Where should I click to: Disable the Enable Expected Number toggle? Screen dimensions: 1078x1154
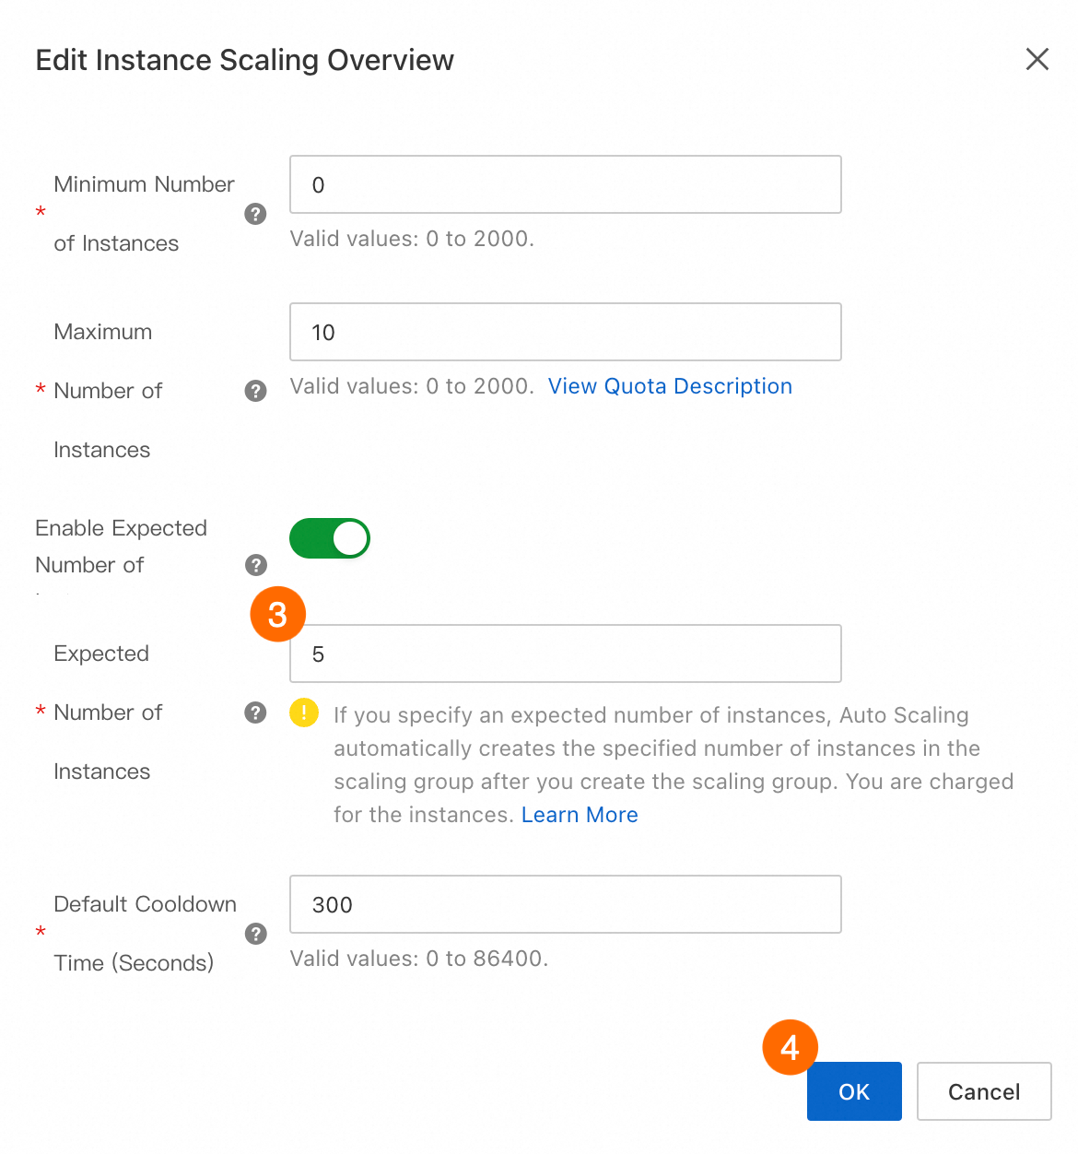[x=330, y=538]
